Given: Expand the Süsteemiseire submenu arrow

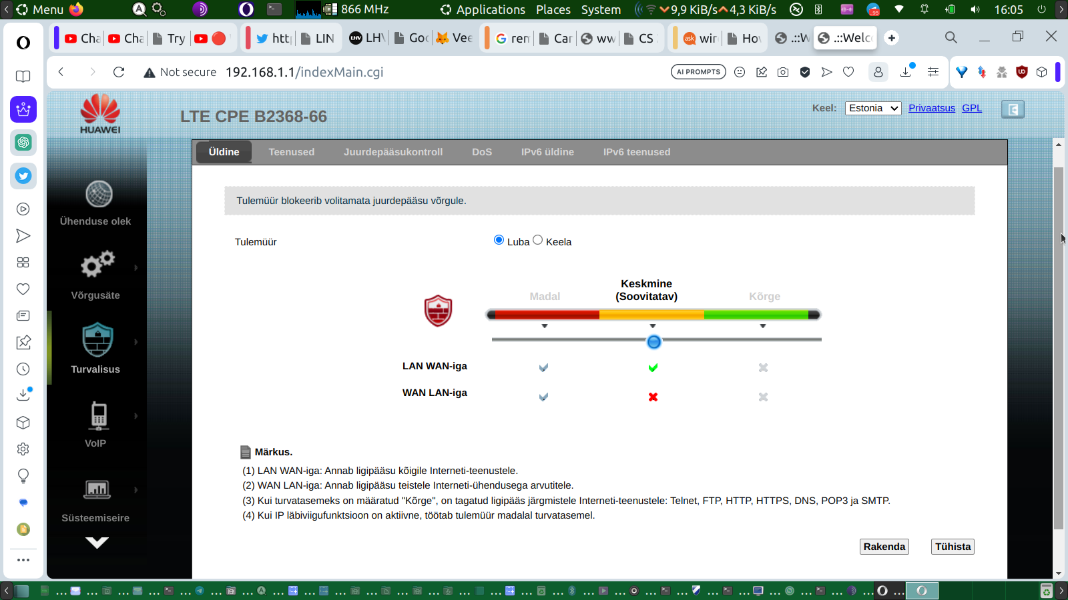Looking at the screenshot, I should coord(136,490).
